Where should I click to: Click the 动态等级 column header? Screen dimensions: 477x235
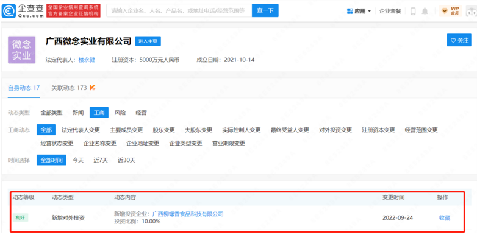point(23,197)
